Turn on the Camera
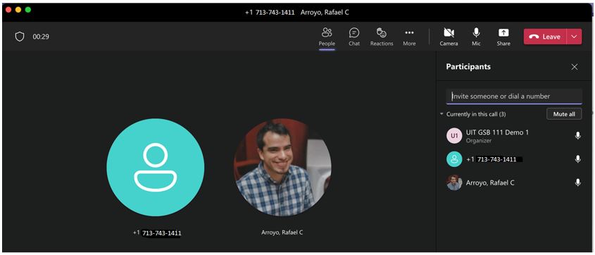The width and height of the screenshot is (595, 255). [x=449, y=37]
